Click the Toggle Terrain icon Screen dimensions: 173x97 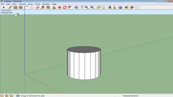pyautogui.click(x=104, y=8)
